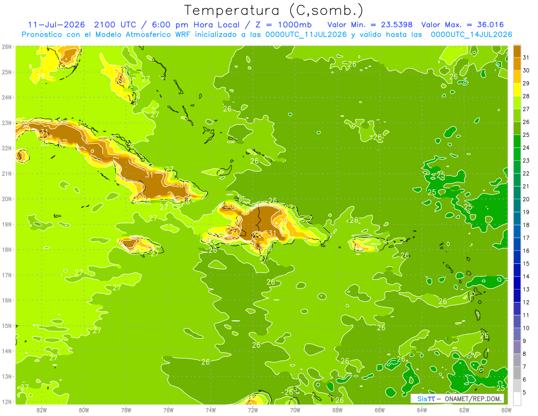Click the '80W' longitude axis label

tap(84, 410)
